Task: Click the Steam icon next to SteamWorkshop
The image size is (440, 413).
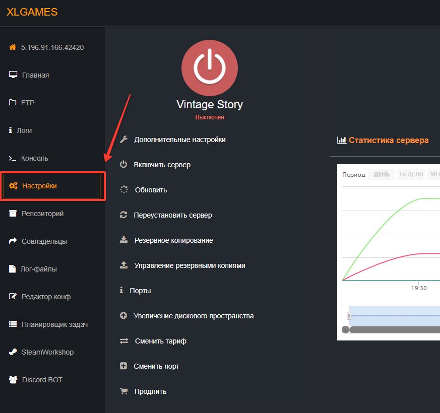Action: (13, 352)
